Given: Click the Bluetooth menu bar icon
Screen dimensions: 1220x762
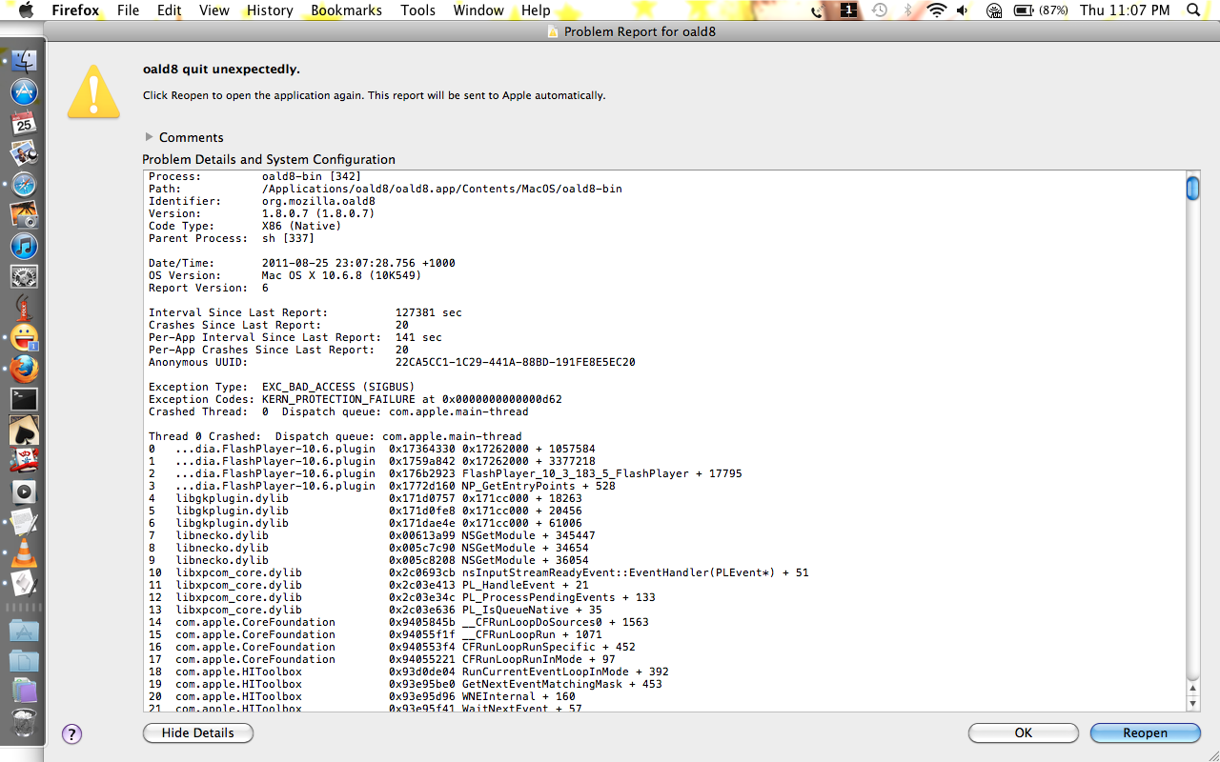Looking at the screenshot, I should pyautogui.click(x=908, y=10).
